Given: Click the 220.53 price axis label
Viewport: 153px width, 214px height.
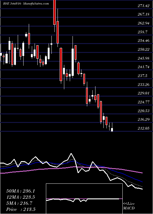Looking at the screenshot, I should click(x=144, y=111).
